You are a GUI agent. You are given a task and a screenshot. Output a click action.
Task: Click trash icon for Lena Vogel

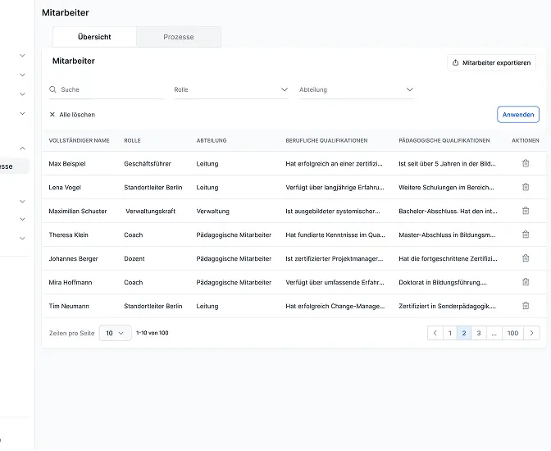[x=526, y=187]
